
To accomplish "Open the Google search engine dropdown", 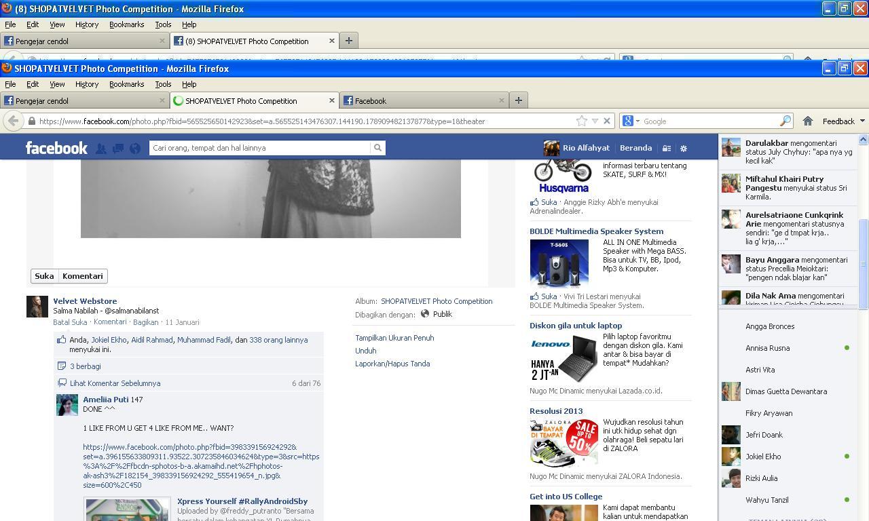I will pos(631,121).
